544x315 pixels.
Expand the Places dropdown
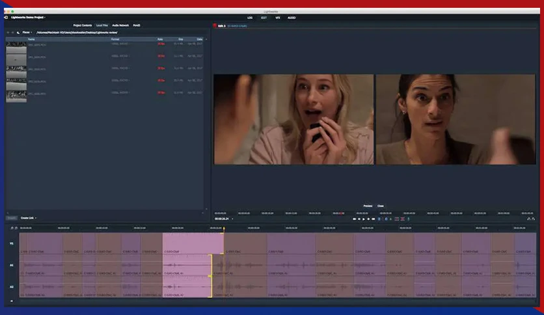click(27, 33)
